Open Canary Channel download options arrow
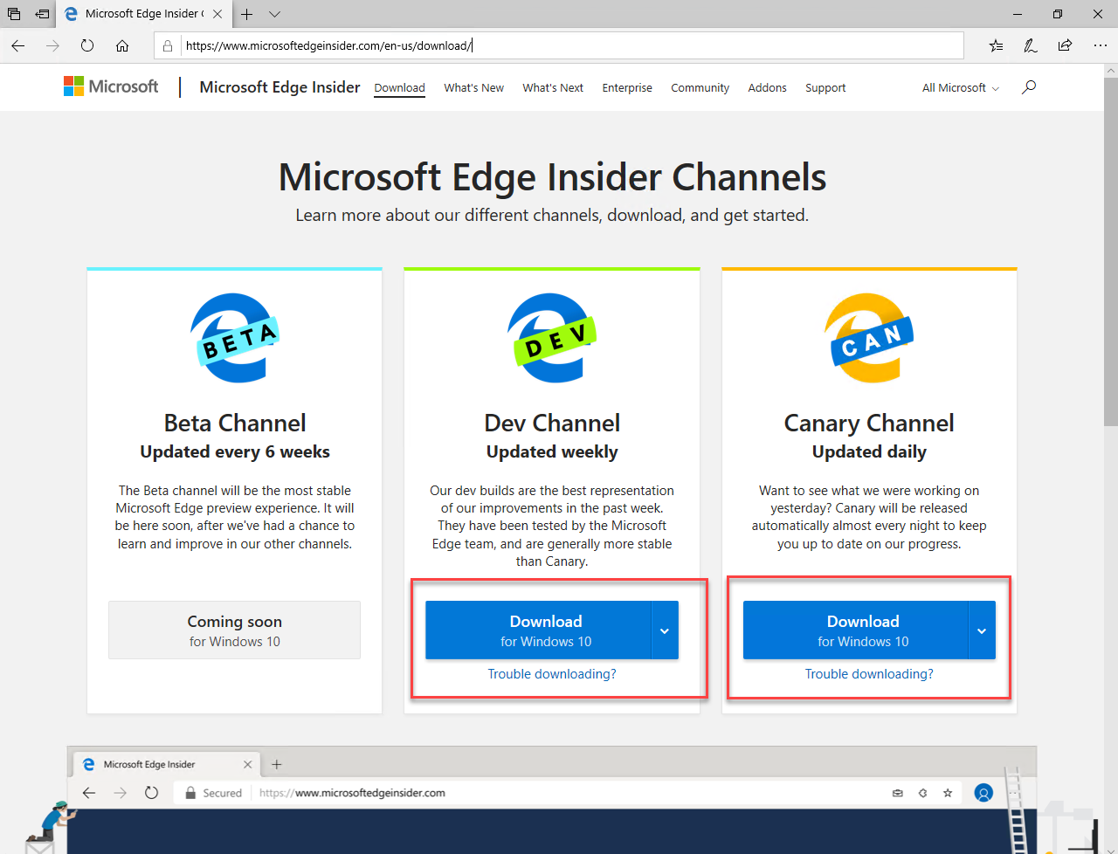 pyautogui.click(x=982, y=630)
